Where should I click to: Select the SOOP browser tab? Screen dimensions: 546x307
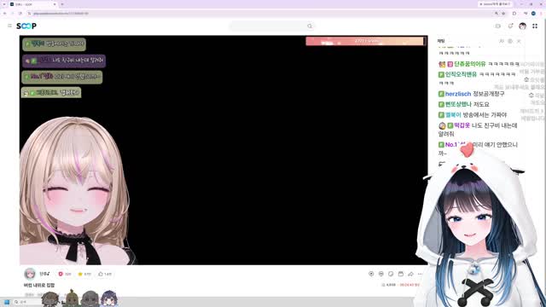click(x=33, y=4)
